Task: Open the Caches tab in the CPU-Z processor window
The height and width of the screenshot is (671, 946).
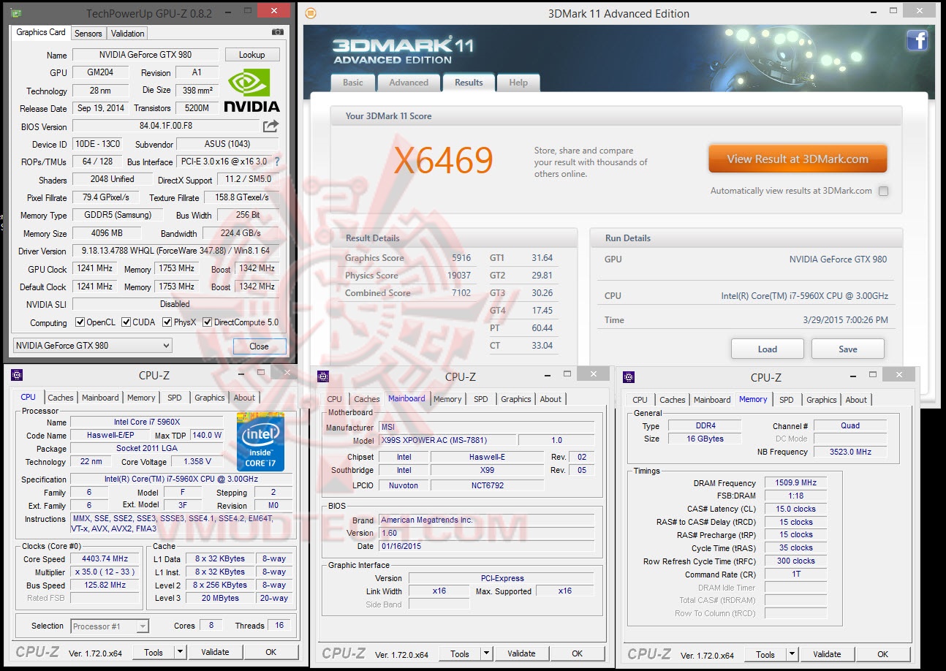Action: pyautogui.click(x=61, y=398)
